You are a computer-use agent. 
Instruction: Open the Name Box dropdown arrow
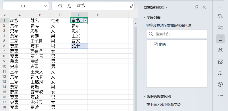pyautogui.click(x=46, y=6)
